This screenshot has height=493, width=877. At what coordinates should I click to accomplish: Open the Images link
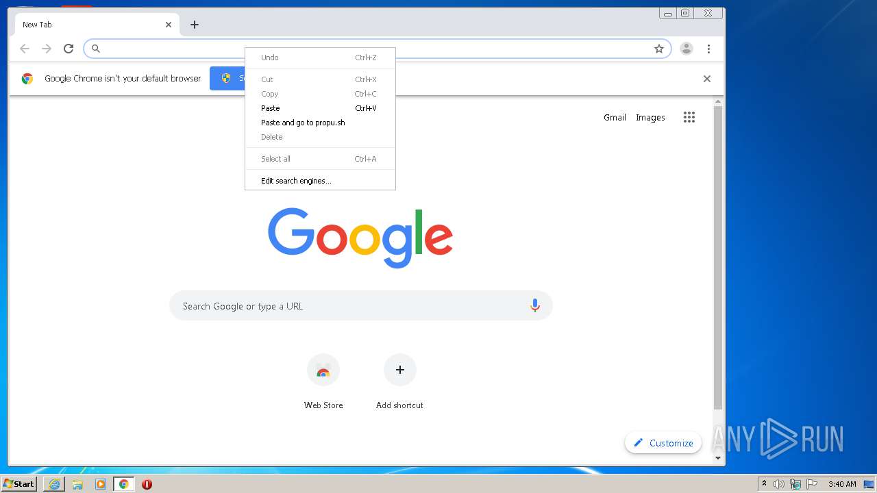pos(650,117)
